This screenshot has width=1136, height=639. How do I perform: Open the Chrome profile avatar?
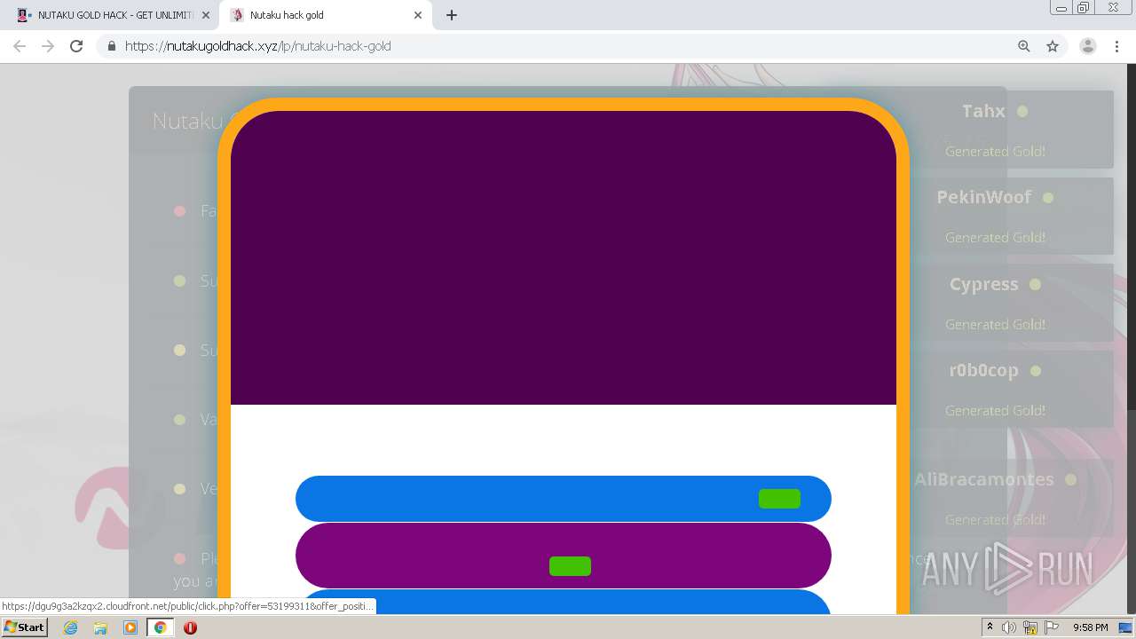(x=1088, y=46)
